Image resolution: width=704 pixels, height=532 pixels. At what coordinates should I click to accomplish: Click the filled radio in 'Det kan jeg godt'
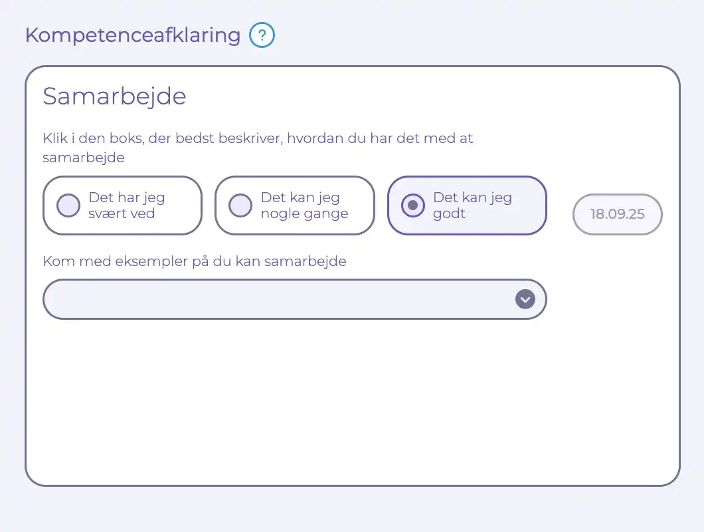click(x=413, y=205)
